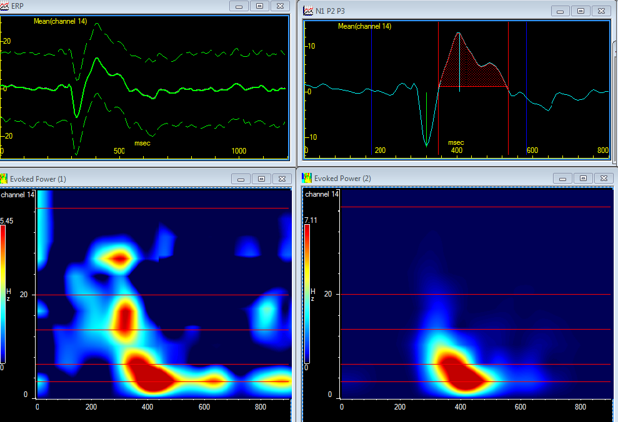
Task: Click the 7.11 color scale bar
Action: pyautogui.click(x=307, y=293)
